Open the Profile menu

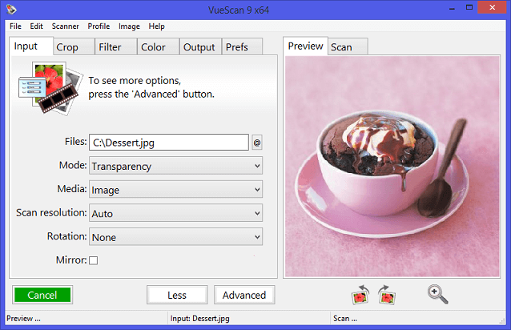[x=99, y=26]
